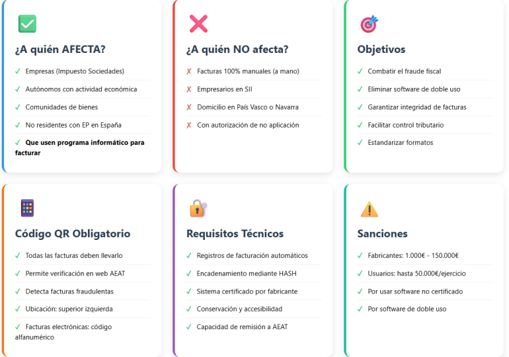
Task: Click the Sanciones card title
Action: click(382, 233)
